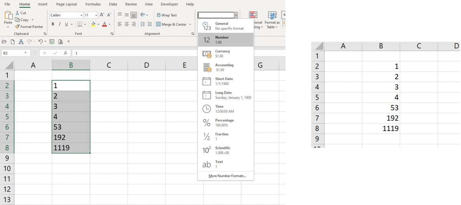Switch to the Page Layout tab
461x205 pixels.
(66, 4)
